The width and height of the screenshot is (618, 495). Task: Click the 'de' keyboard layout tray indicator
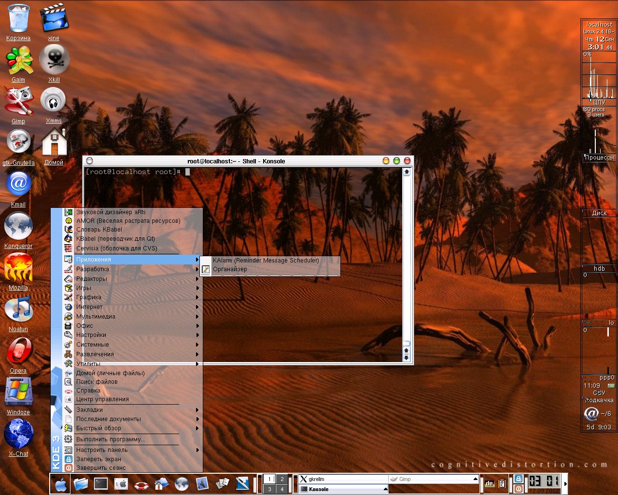pyautogui.click(x=490, y=484)
